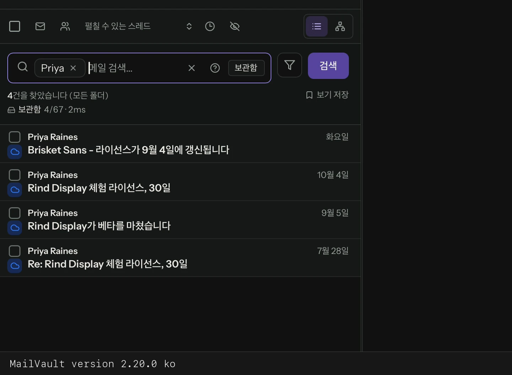Image resolution: width=512 pixels, height=375 pixels.
Task: Select checkbox for Rind Display가 베타를 마쳤습니다 email
Action: point(15,213)
